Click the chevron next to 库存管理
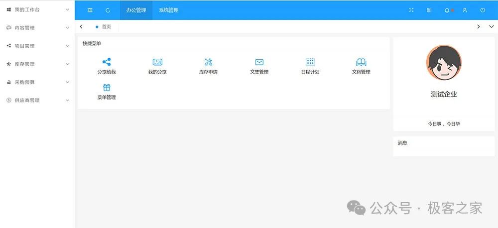 point(67,64)
